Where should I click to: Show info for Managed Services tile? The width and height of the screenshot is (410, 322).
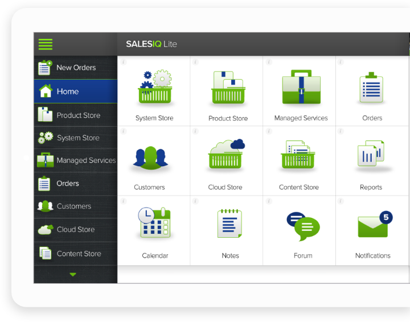[269, 62]
